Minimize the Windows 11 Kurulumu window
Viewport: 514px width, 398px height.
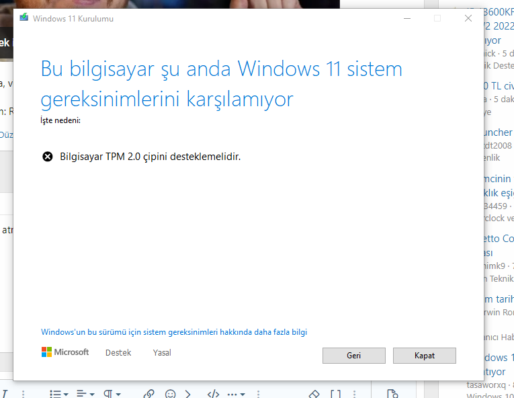(x=407, y=18)
